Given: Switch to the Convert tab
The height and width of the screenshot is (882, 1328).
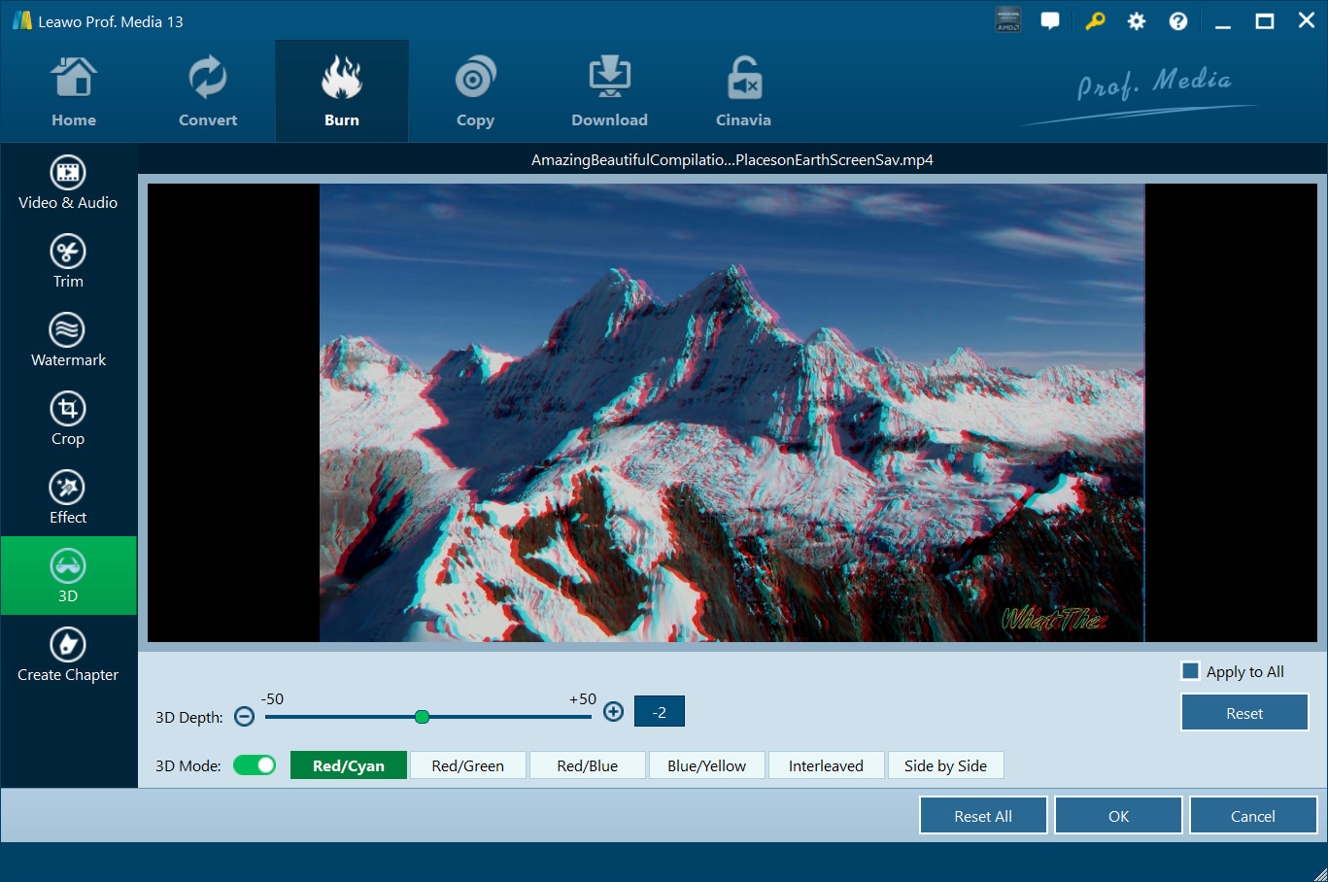Looking at the screenshot, I should [x=208, y=92].
